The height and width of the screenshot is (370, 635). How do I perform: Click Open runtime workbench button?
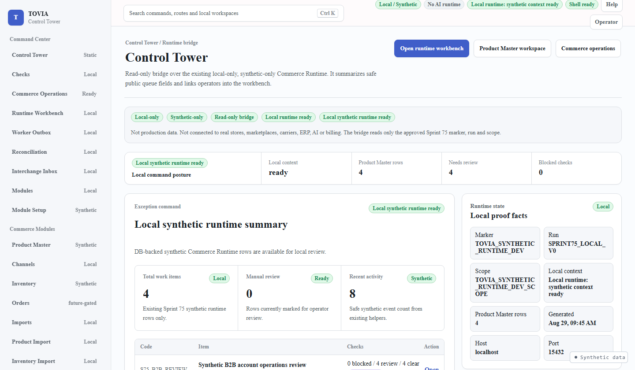pyautogui.click(x=432, y=48)
